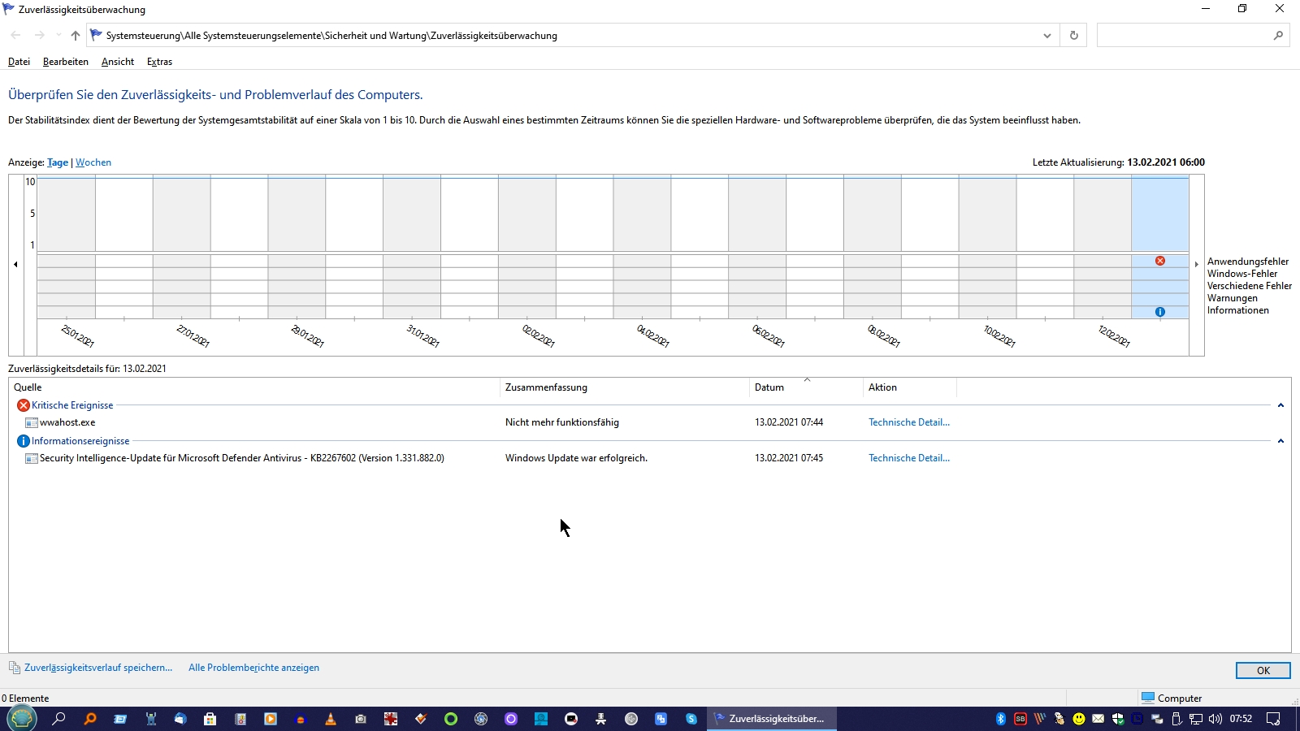
Task: Open the Ansicht menu
Action: coord(118,62)
